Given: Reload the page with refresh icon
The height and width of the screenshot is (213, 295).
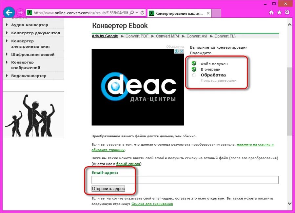Looking at the screenshot, I should click(x=142, y=13).
